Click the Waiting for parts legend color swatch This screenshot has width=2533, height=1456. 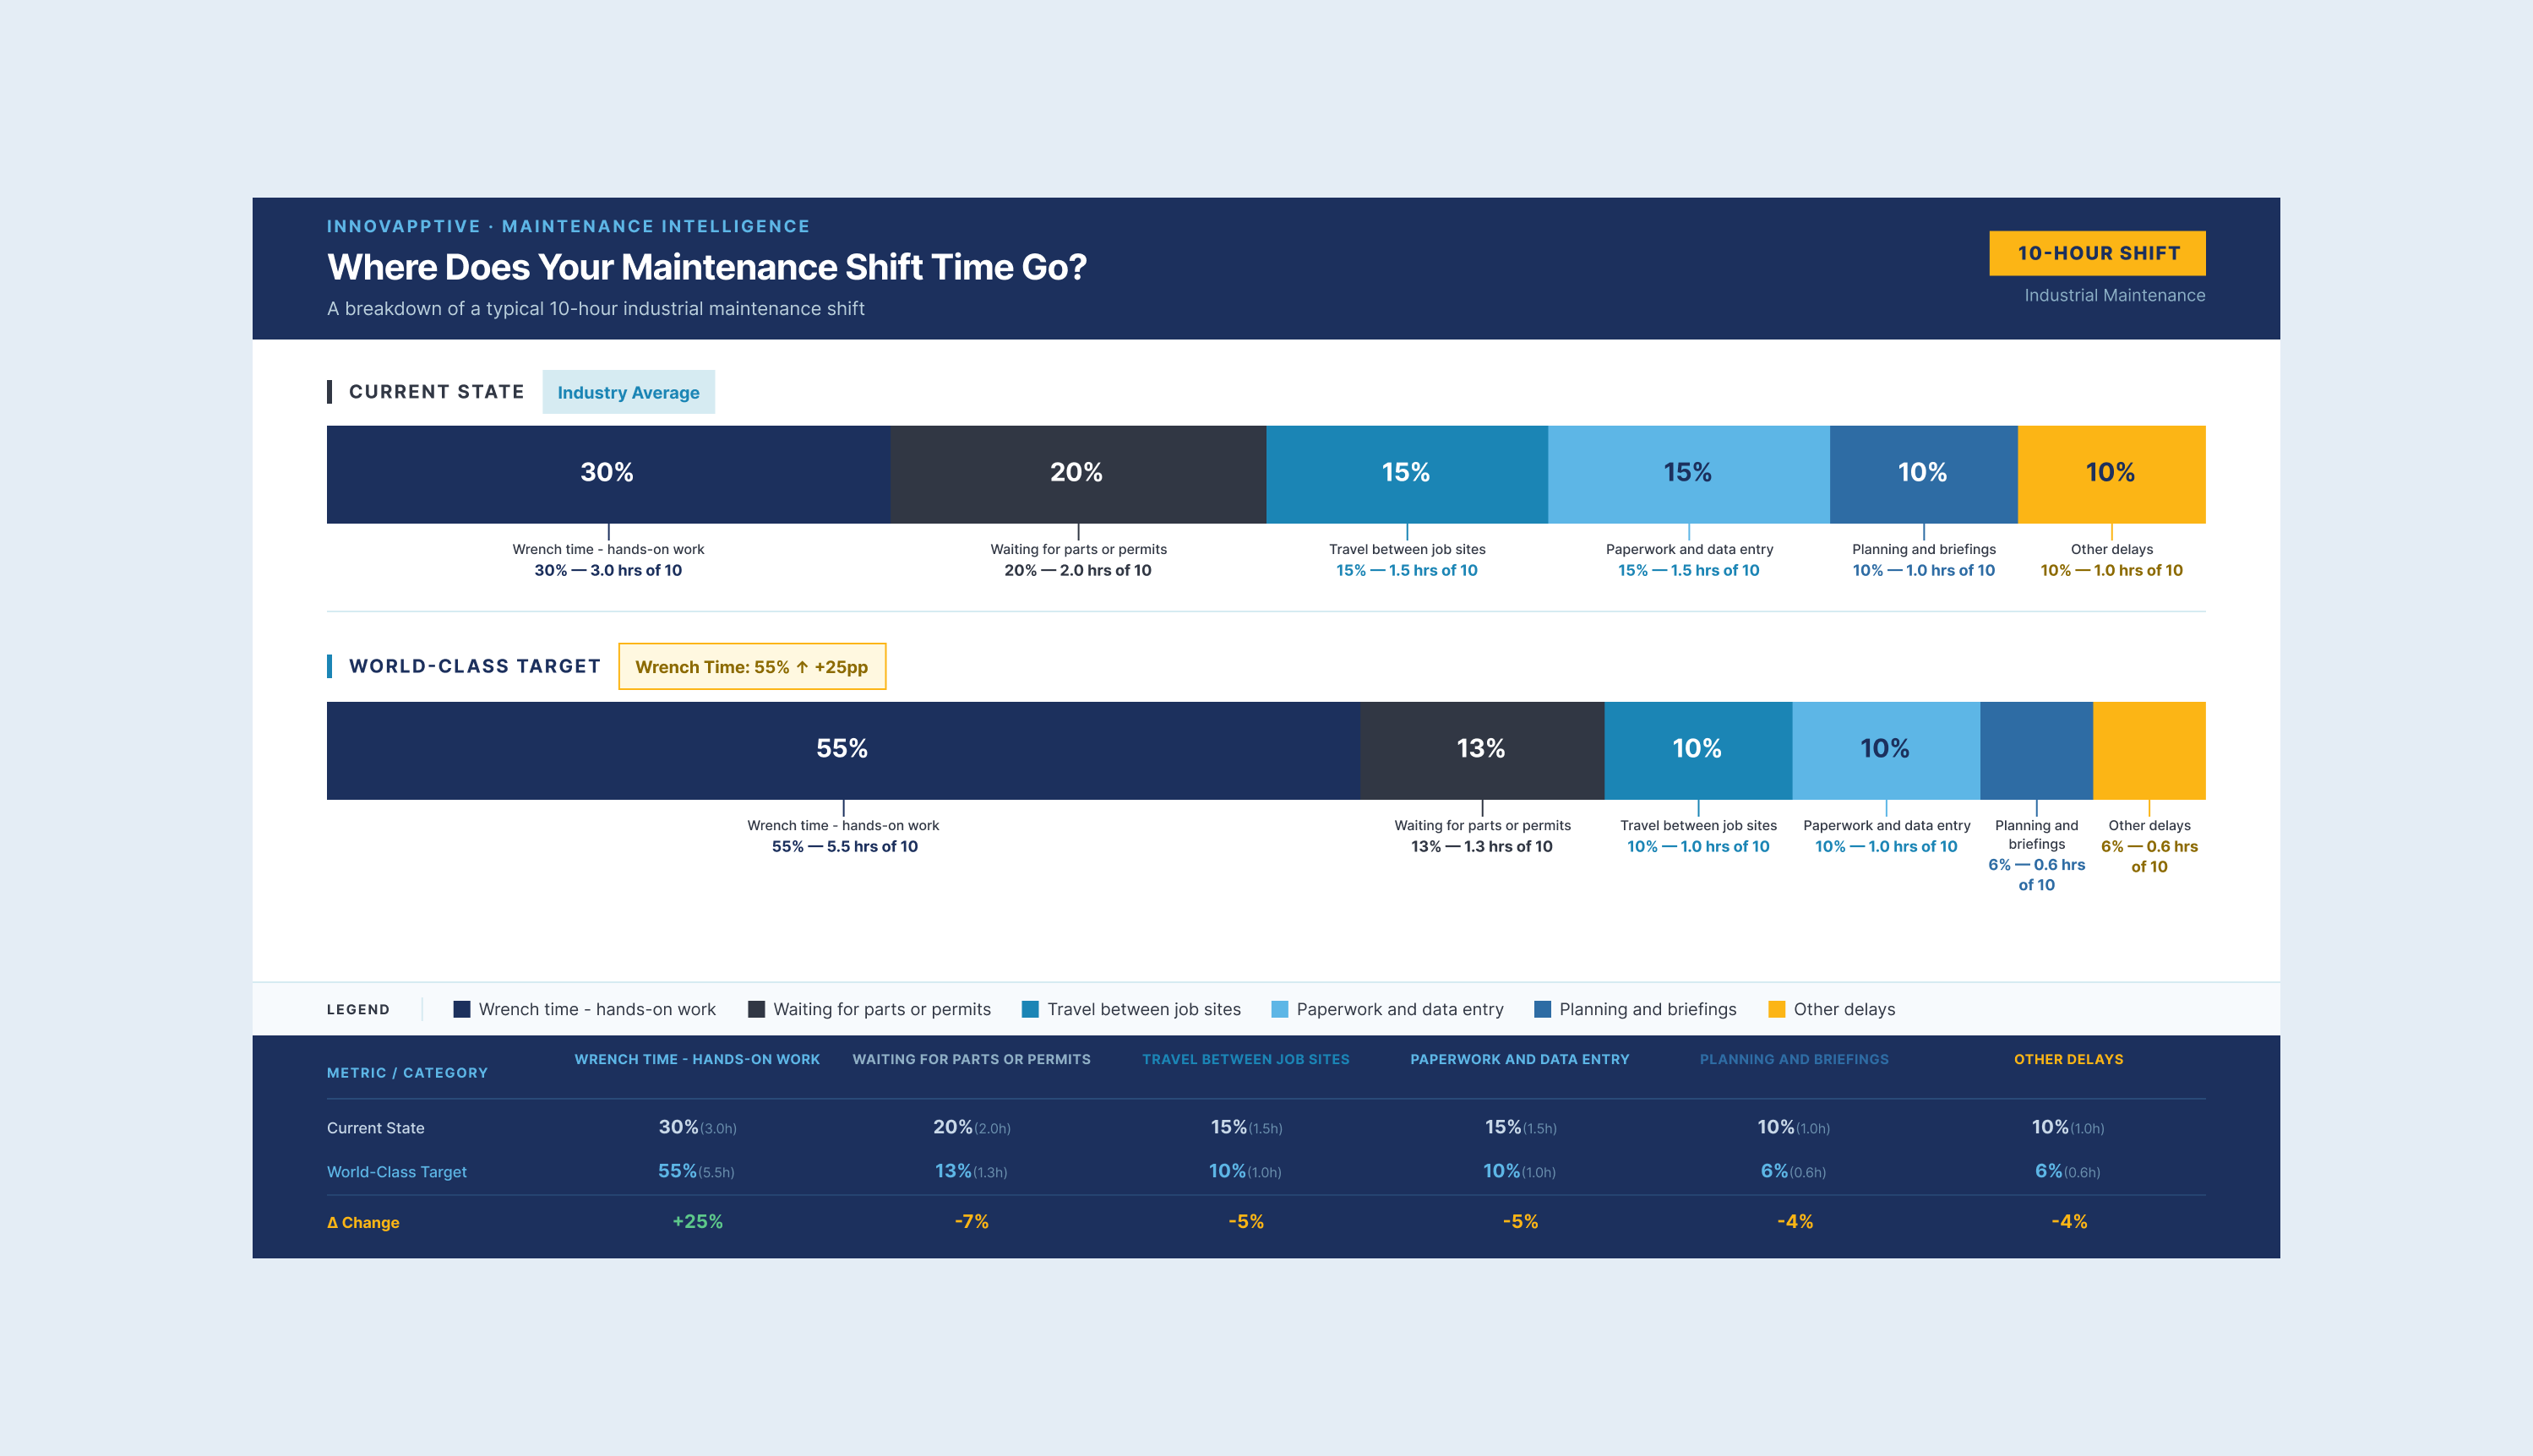(x=756, y=1009)
